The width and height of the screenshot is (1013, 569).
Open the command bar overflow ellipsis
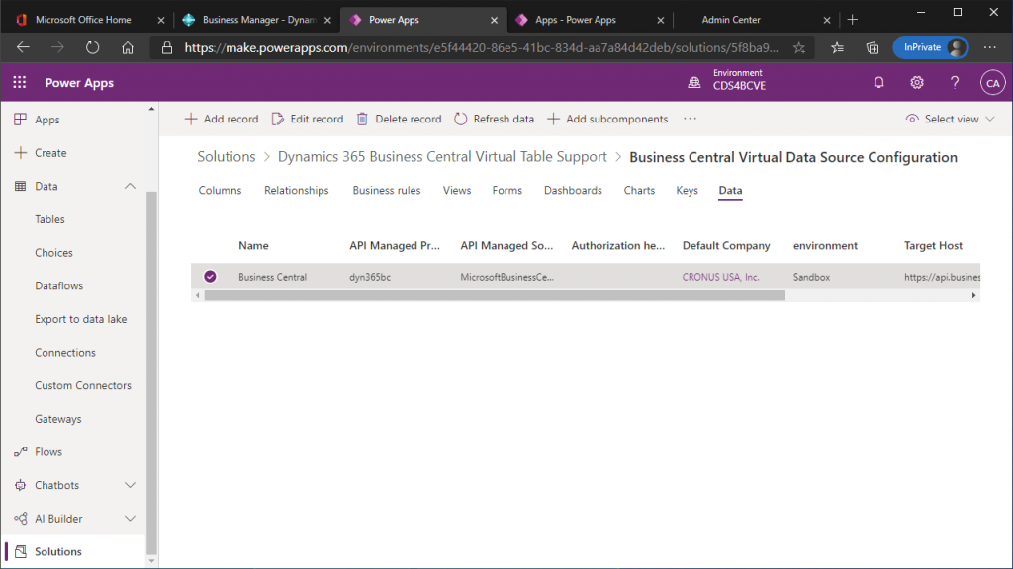click(x=690, y=119)
